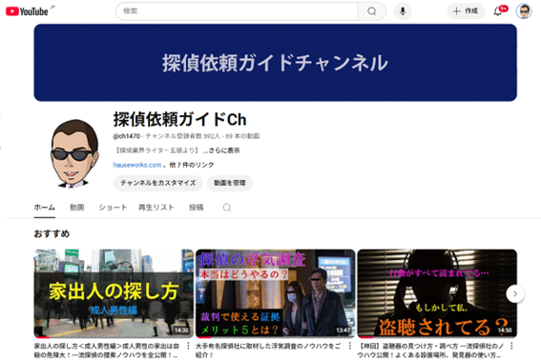Click the channel cartoon profile picture
The width and height of the screenshot is (541, 361).
click(73, 153)
